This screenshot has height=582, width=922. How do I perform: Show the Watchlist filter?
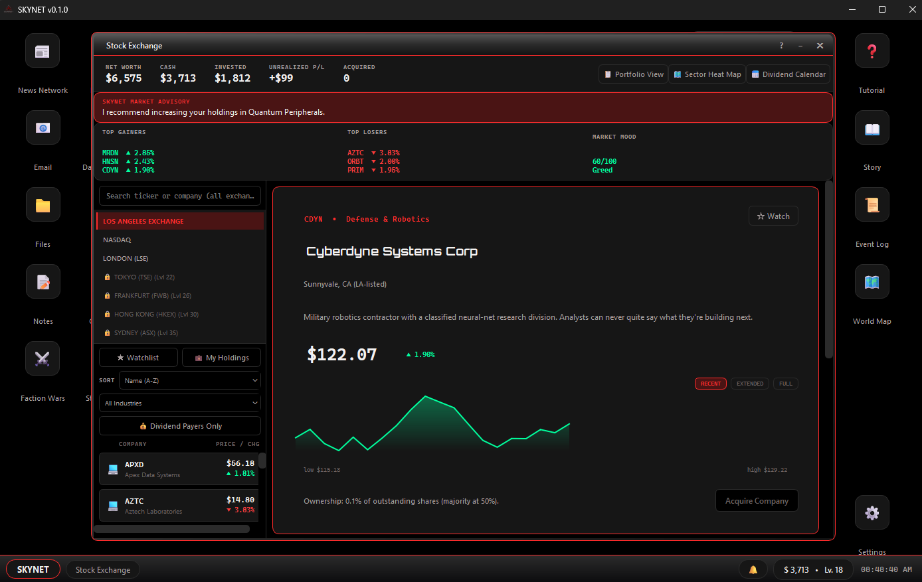138,358
